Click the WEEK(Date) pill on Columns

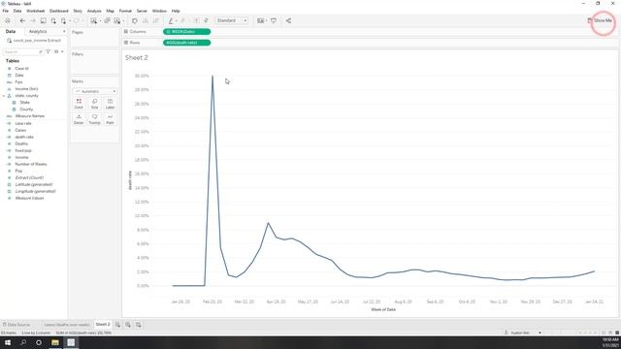tap(187, 32)
